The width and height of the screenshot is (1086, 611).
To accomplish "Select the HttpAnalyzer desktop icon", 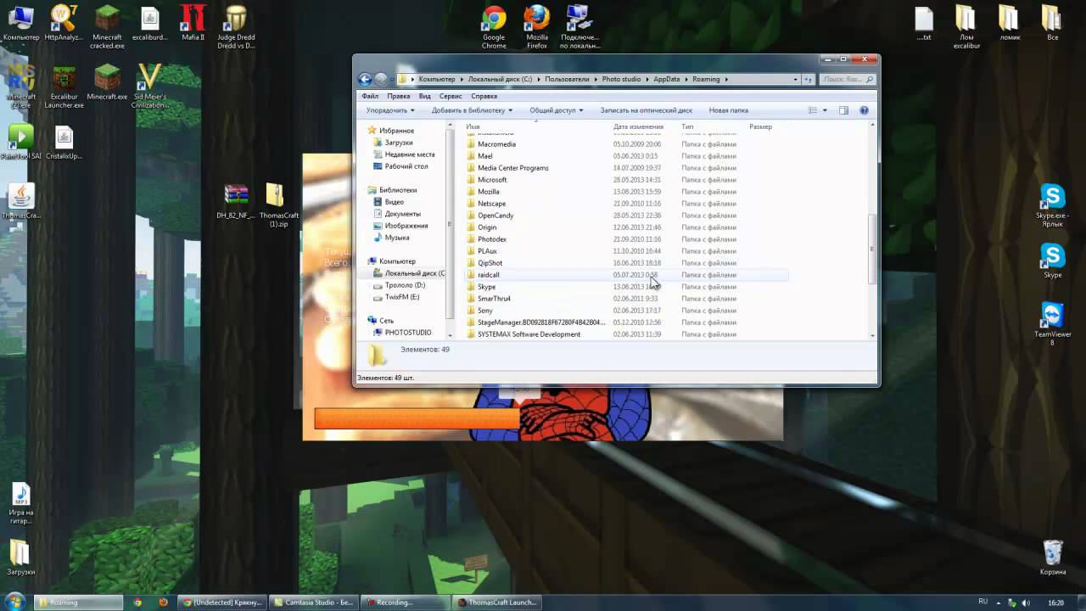I will coord(64,24).
